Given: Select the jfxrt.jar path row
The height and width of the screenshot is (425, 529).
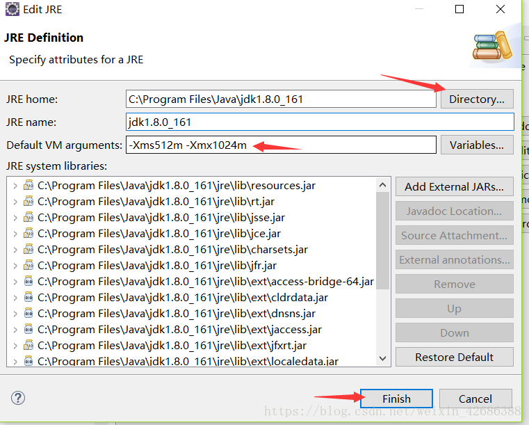Looking at the screenshot, I should pyautogui.click(x=172, y=346).
